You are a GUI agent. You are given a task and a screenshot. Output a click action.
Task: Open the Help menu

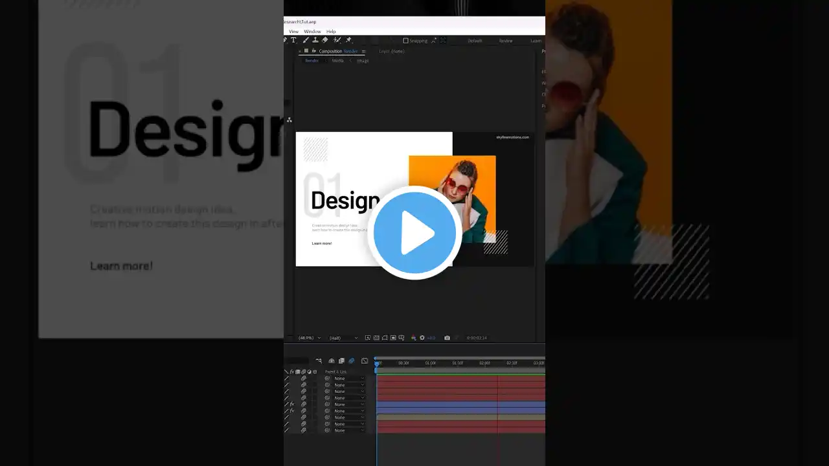331,31
